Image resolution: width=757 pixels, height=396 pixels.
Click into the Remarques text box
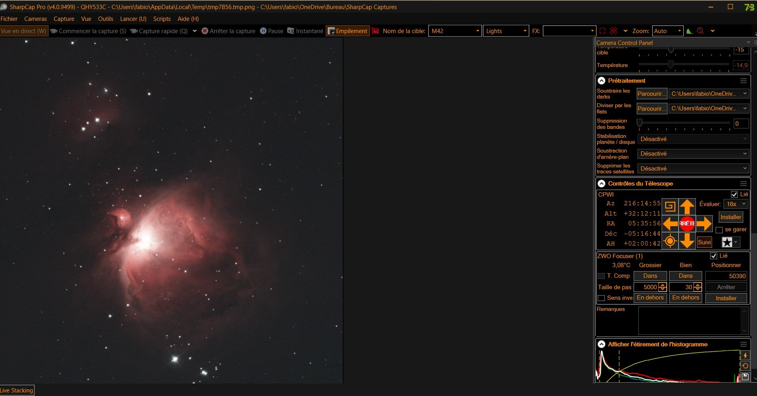pos(693,321)
